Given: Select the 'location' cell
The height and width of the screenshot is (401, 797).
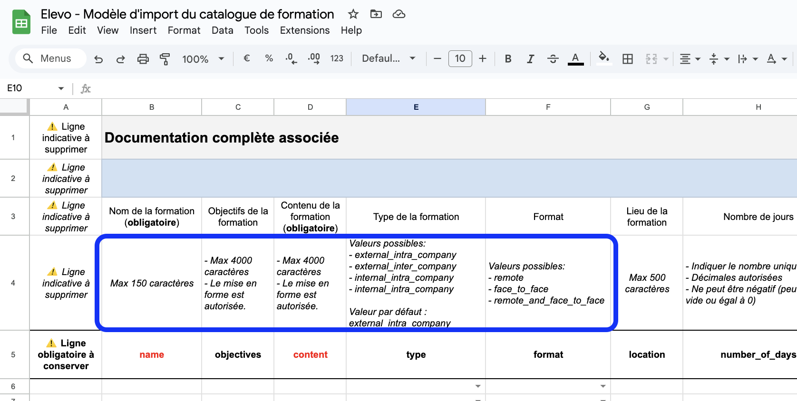Looking at the screenshot, I should (x=647, y=354).
